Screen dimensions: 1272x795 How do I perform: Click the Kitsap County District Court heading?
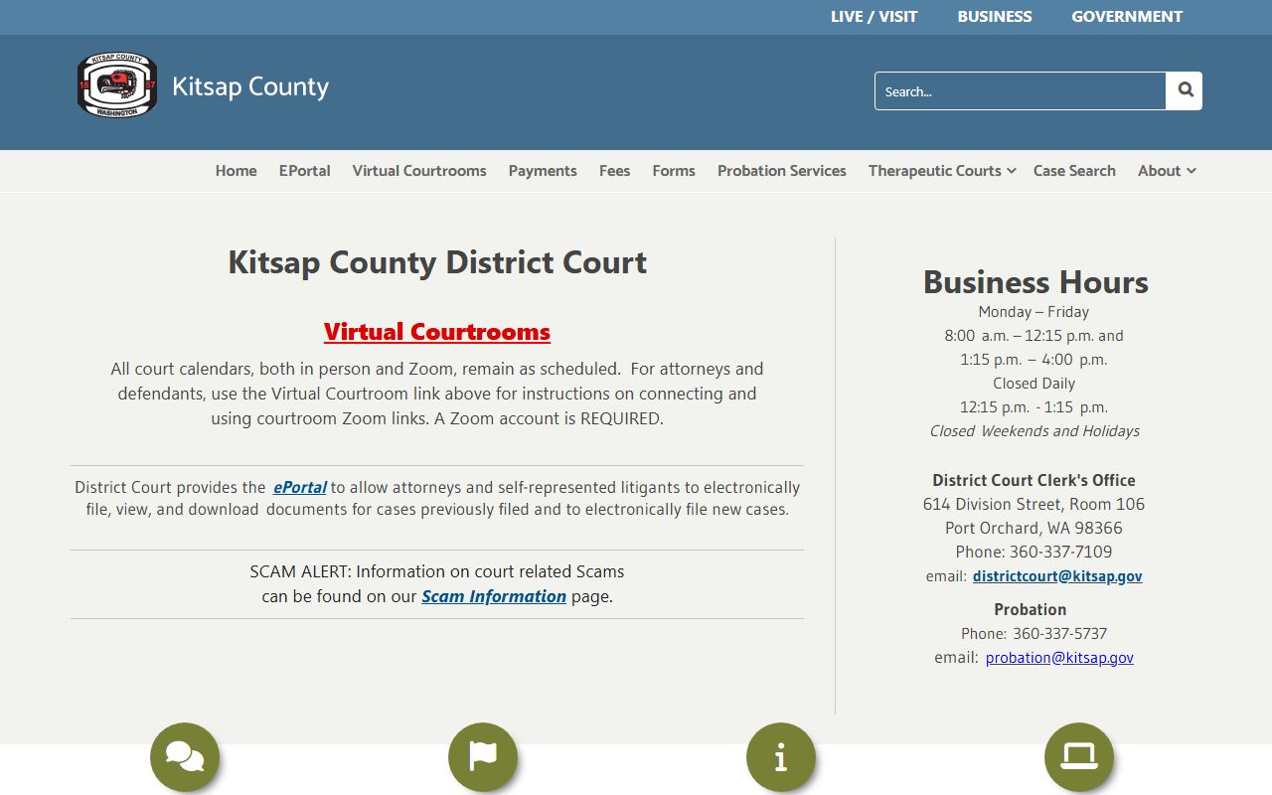click(x=437, y=262)
